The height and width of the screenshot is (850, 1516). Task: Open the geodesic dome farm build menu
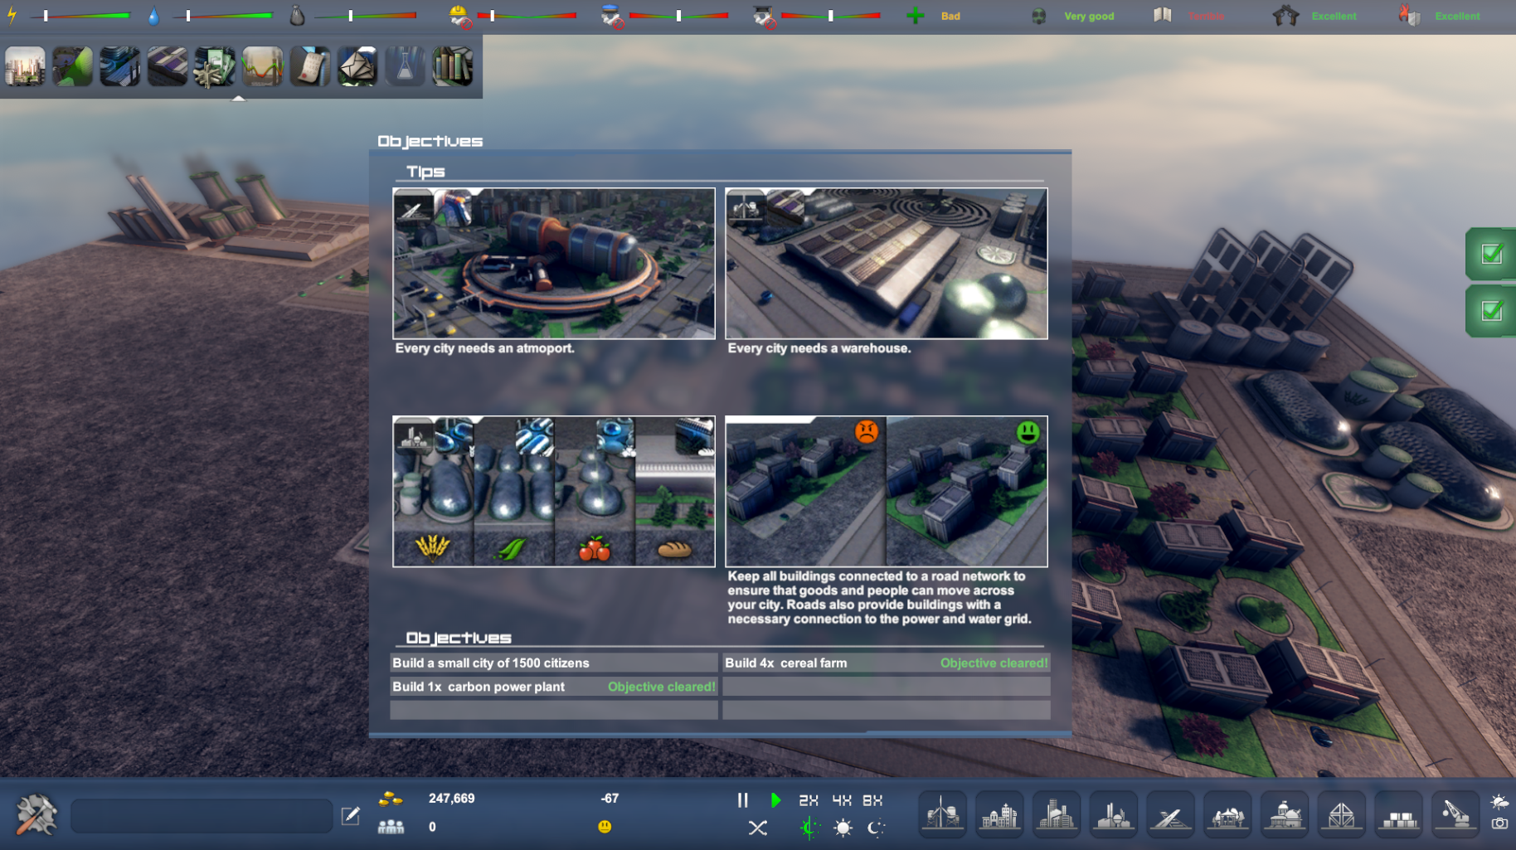pyautogui.click(x=1341, y=814)
